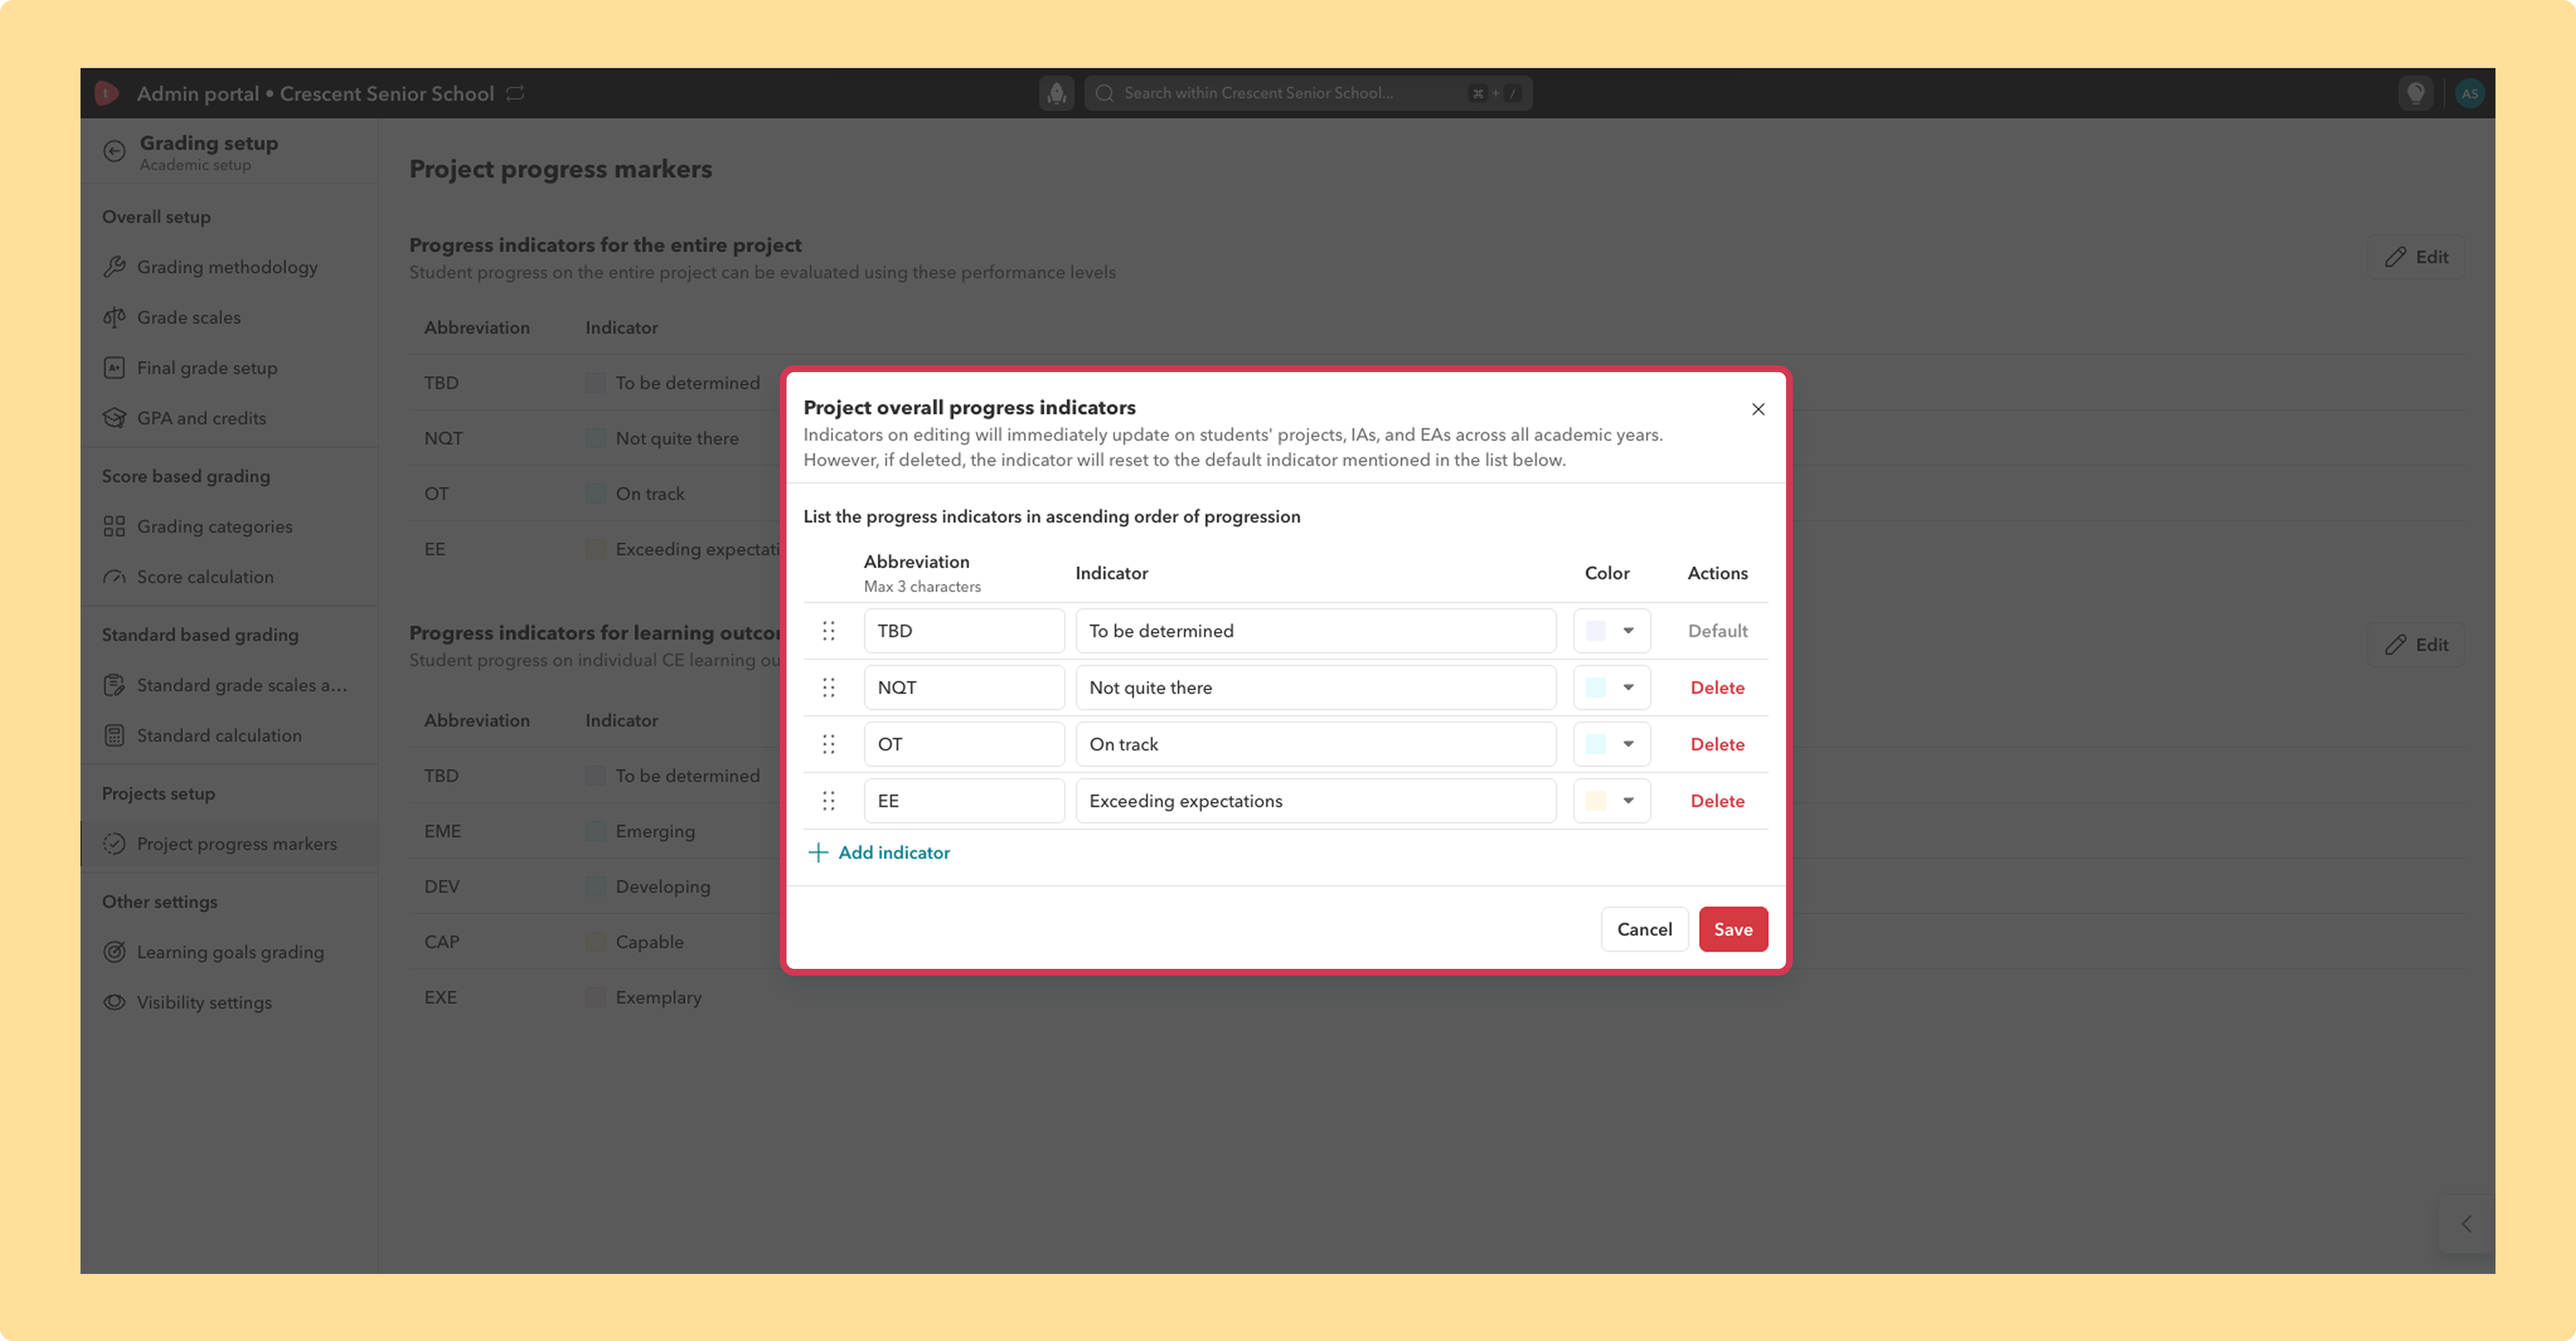Select Visibility settings in the sidebar

[228, 1002]
